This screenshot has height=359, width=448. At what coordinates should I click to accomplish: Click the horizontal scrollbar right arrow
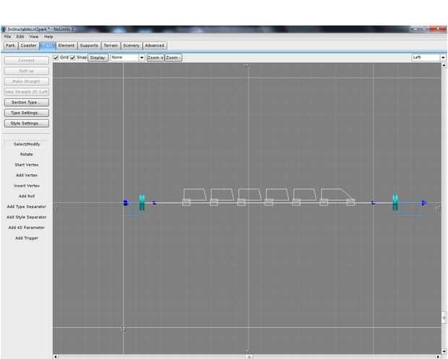coord(439,356)
